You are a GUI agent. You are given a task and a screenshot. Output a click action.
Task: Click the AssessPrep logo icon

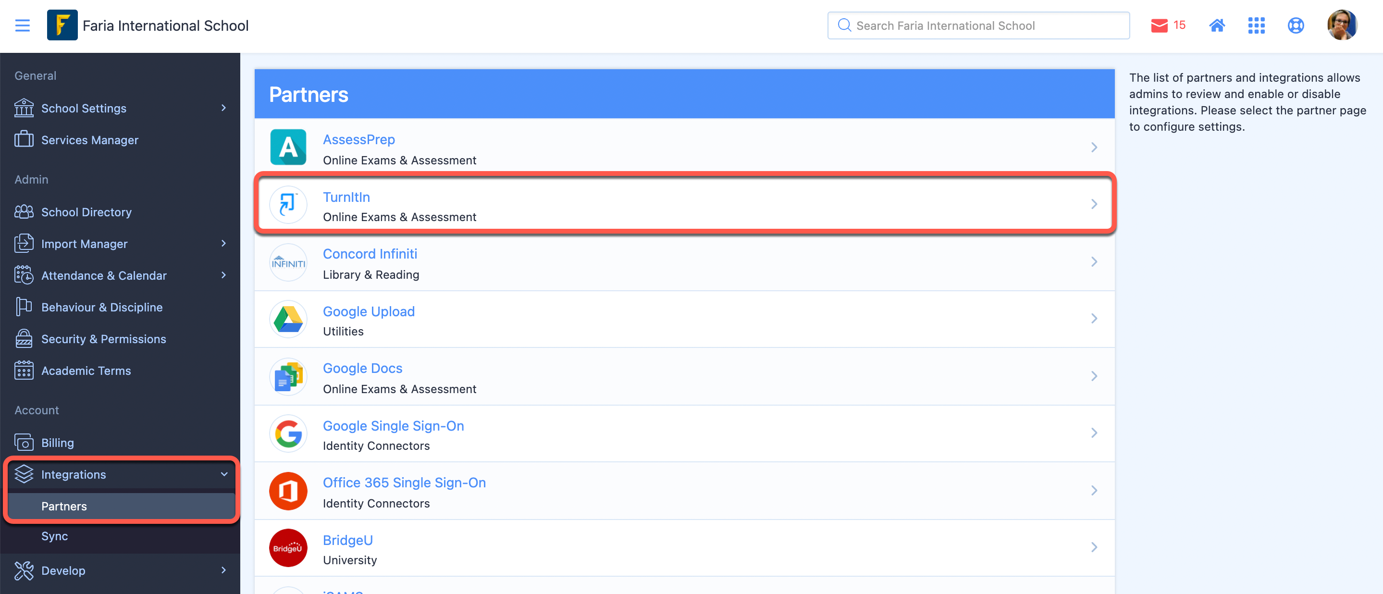tap(288, 147)
